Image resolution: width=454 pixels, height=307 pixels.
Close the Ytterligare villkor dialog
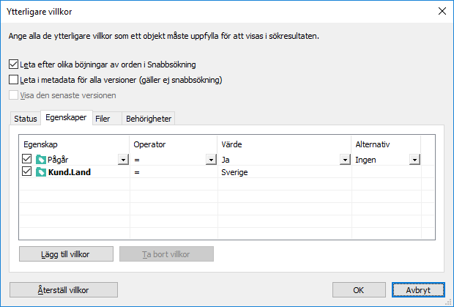pyautogui.click(x=442, y=11)
